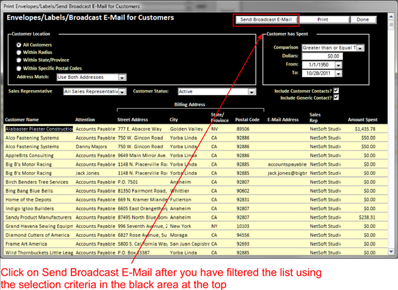Click Danny Majors in Attention column

(x=91, y=147)
